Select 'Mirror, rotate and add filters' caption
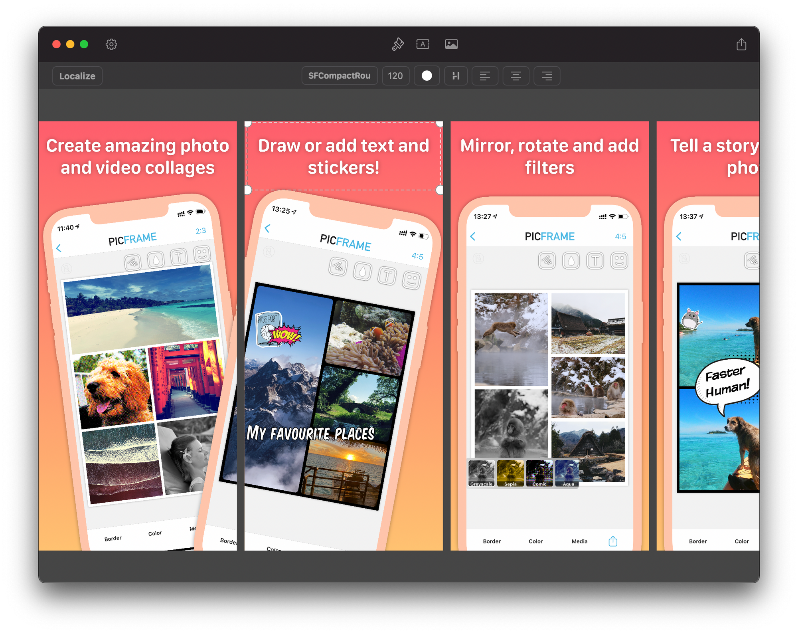 click(x=549, y=157)
